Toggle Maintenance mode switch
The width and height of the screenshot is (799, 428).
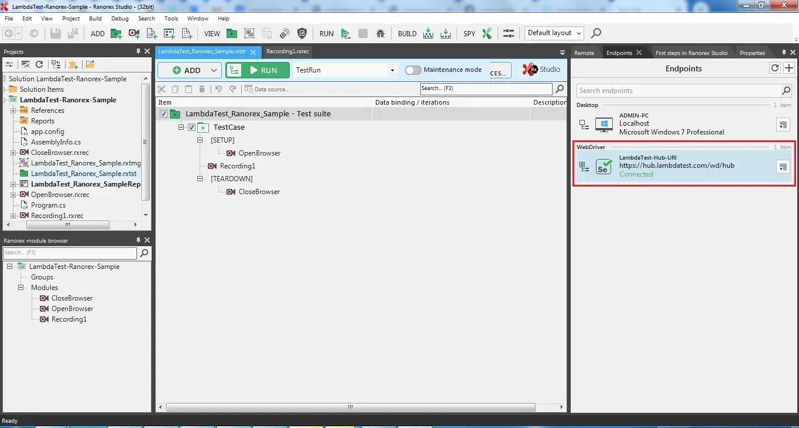(x=413, y=70)
